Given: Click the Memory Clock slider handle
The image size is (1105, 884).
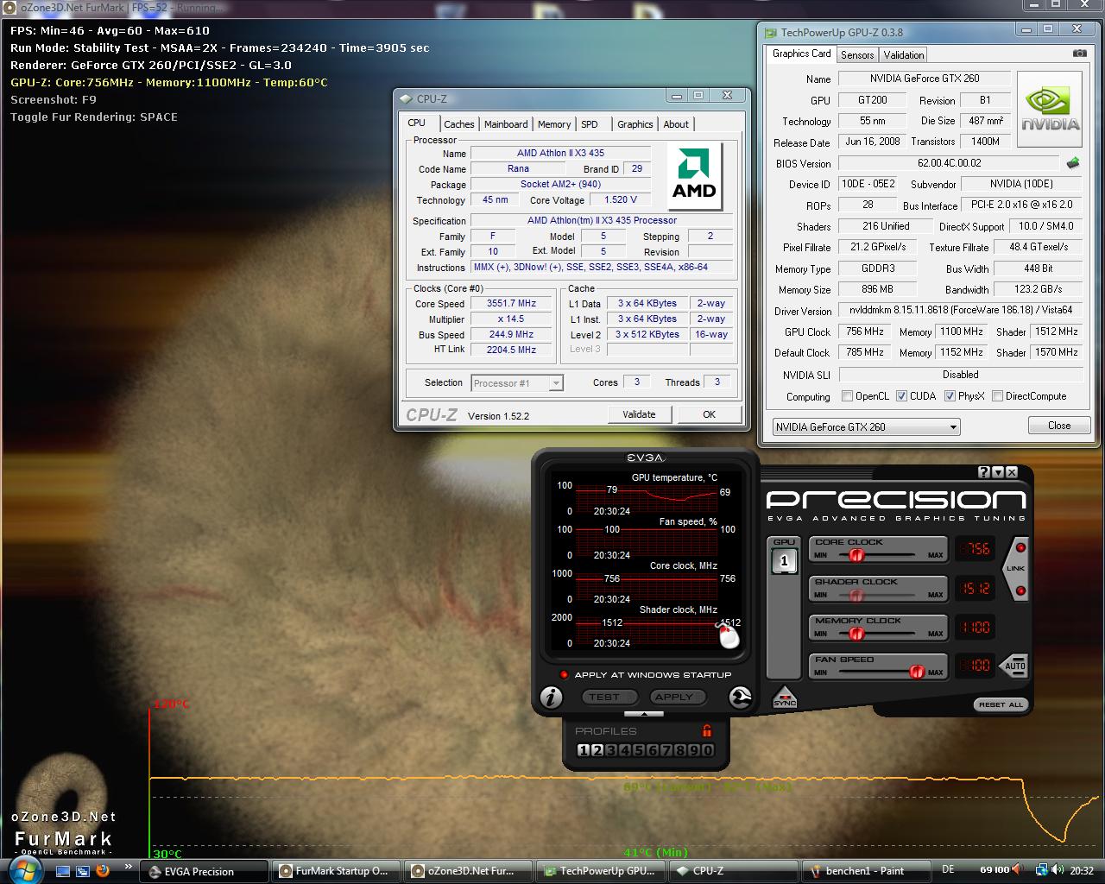Looking at the screenshot, I should pyautogui.click(x=856, y=634).
